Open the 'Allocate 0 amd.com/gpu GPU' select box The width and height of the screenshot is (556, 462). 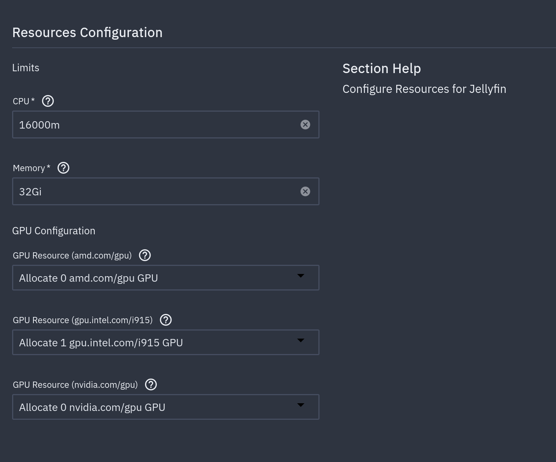(154, 278)
